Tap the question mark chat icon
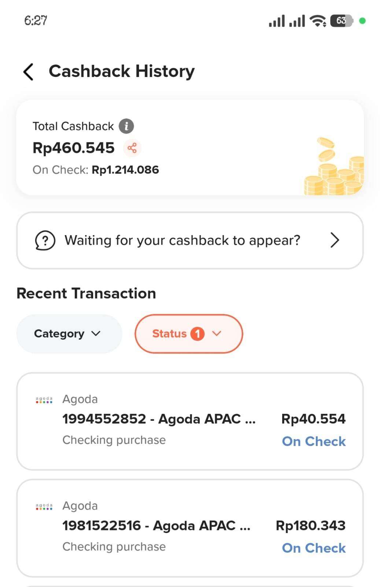This screenshot has height=587, width=380. (45, 241)
